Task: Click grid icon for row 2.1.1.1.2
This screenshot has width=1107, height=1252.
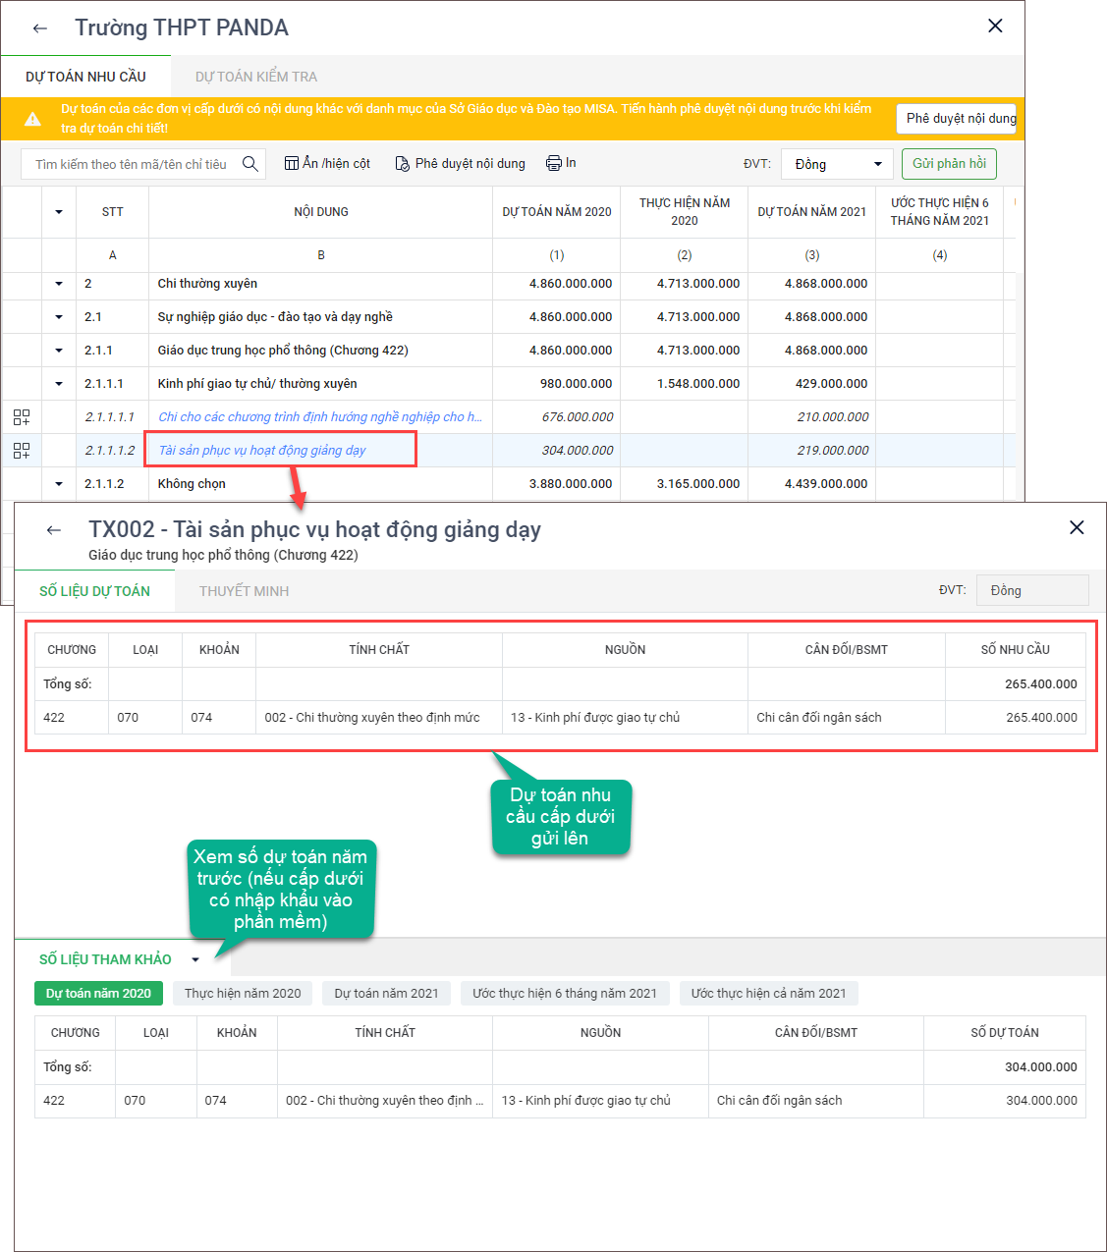Action: click(x=22, y=451)
